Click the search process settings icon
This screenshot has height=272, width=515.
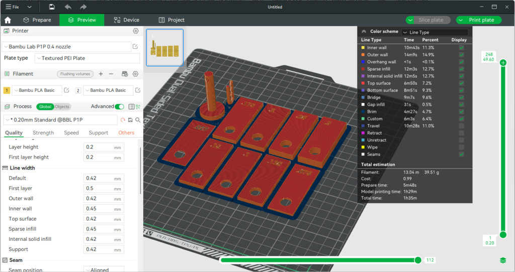click(x=138, y=120)
